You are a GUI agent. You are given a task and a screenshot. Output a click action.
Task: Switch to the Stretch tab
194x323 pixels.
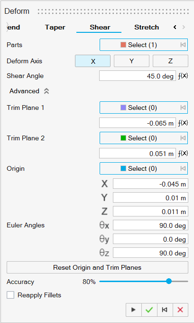[x=147, y=27]
